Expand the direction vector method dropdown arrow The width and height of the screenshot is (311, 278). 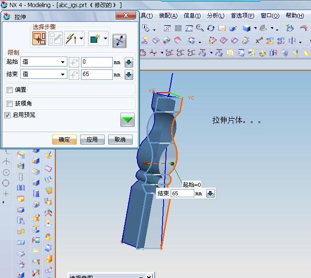pos(81,38)
